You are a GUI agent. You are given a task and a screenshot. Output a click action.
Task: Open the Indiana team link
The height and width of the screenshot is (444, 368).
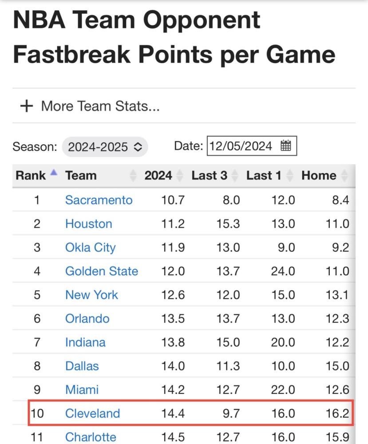(85, 342)
